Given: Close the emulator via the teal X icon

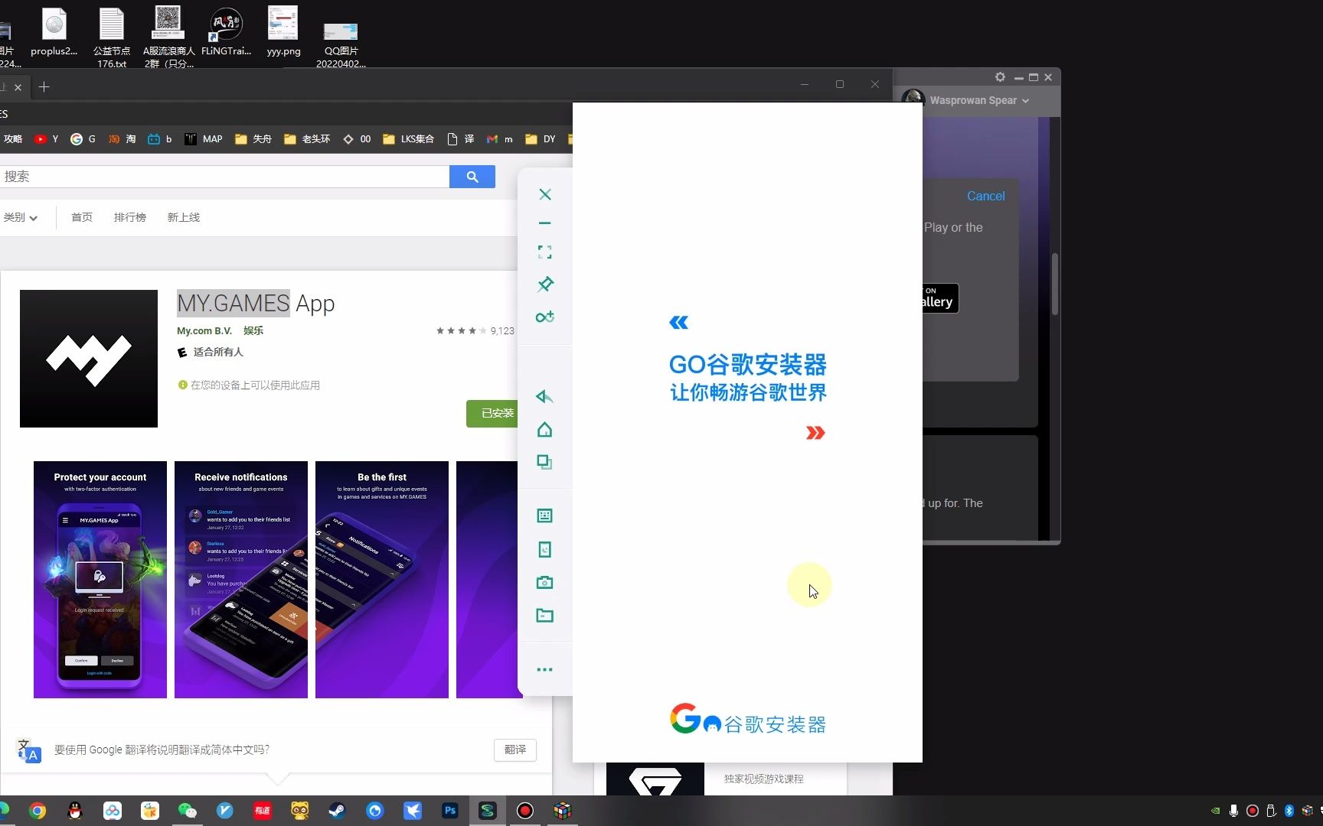Looking at the screenshot, I should [545, 194].
